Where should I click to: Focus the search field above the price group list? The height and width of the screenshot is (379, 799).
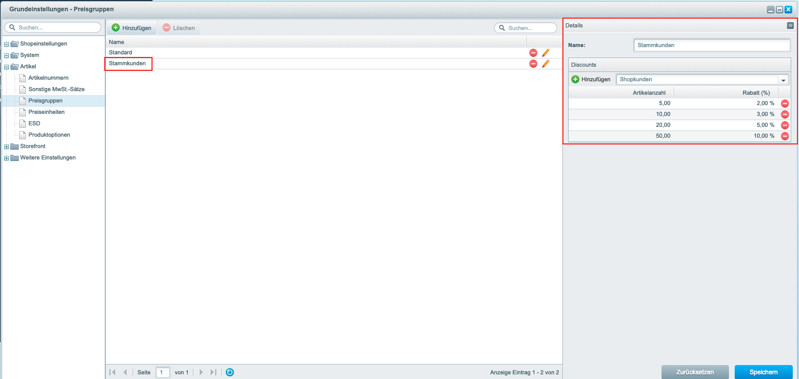point(525,28)
